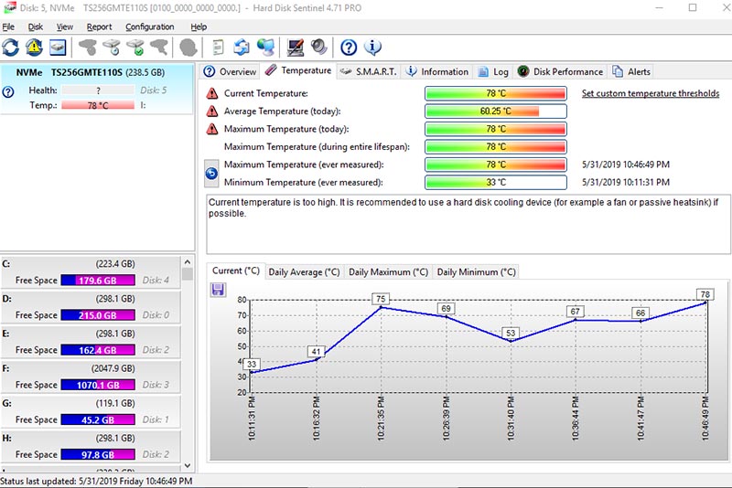Select the Current (°C) graph tab
732x488 pixels.
pyautogui.click(x=236, y=271)
